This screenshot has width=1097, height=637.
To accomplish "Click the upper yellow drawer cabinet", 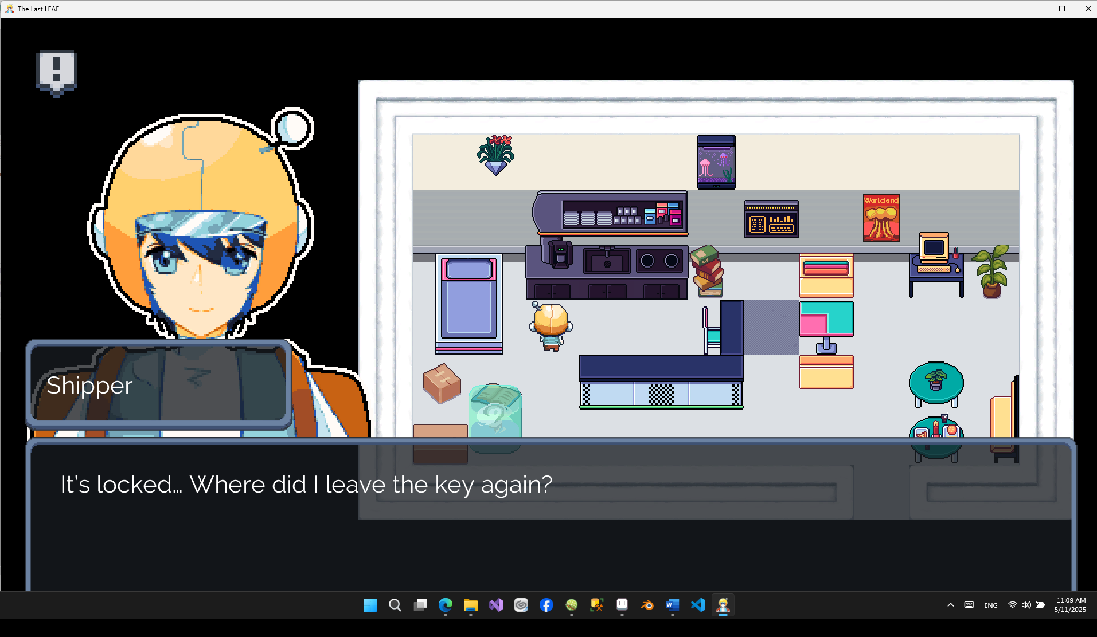I will point(826,275).
